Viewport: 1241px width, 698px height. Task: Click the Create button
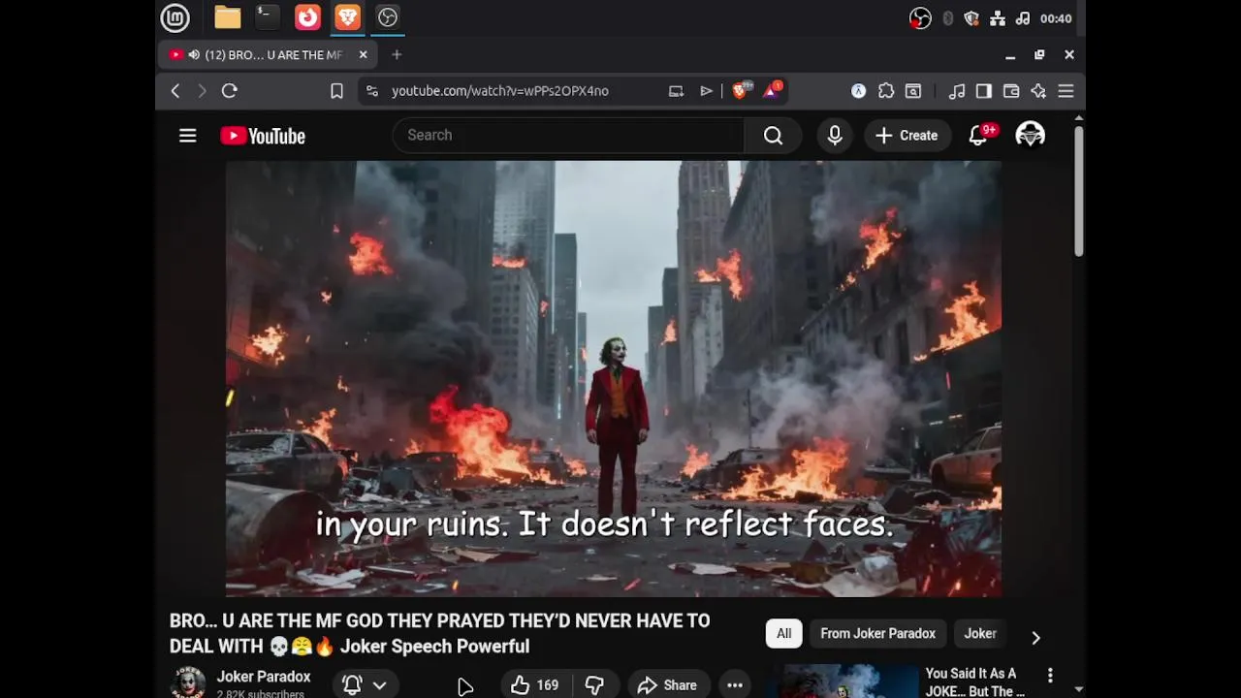point(907,136)
